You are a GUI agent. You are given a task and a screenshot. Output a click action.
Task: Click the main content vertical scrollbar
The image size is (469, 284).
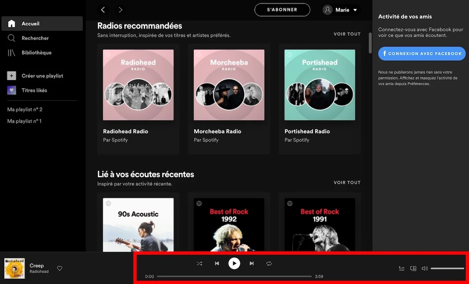pyautogui.click(x=370, y=43)
